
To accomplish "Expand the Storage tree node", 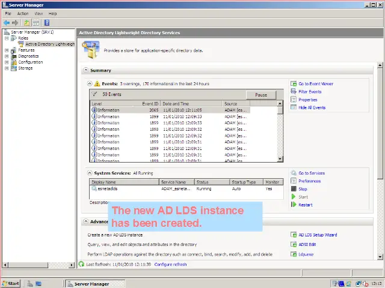I will click(x=7, y=68).
